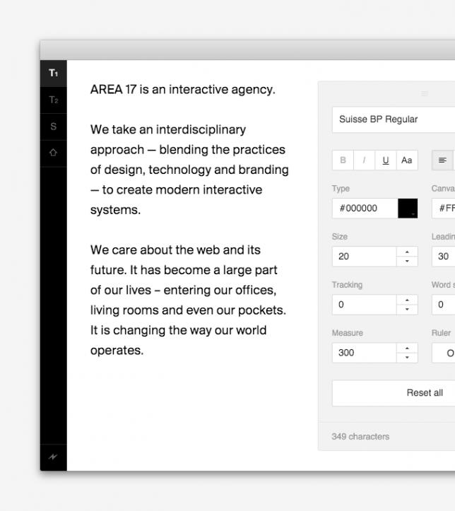Click the logo icon at sidebar bottom

(x=54, y=457)
